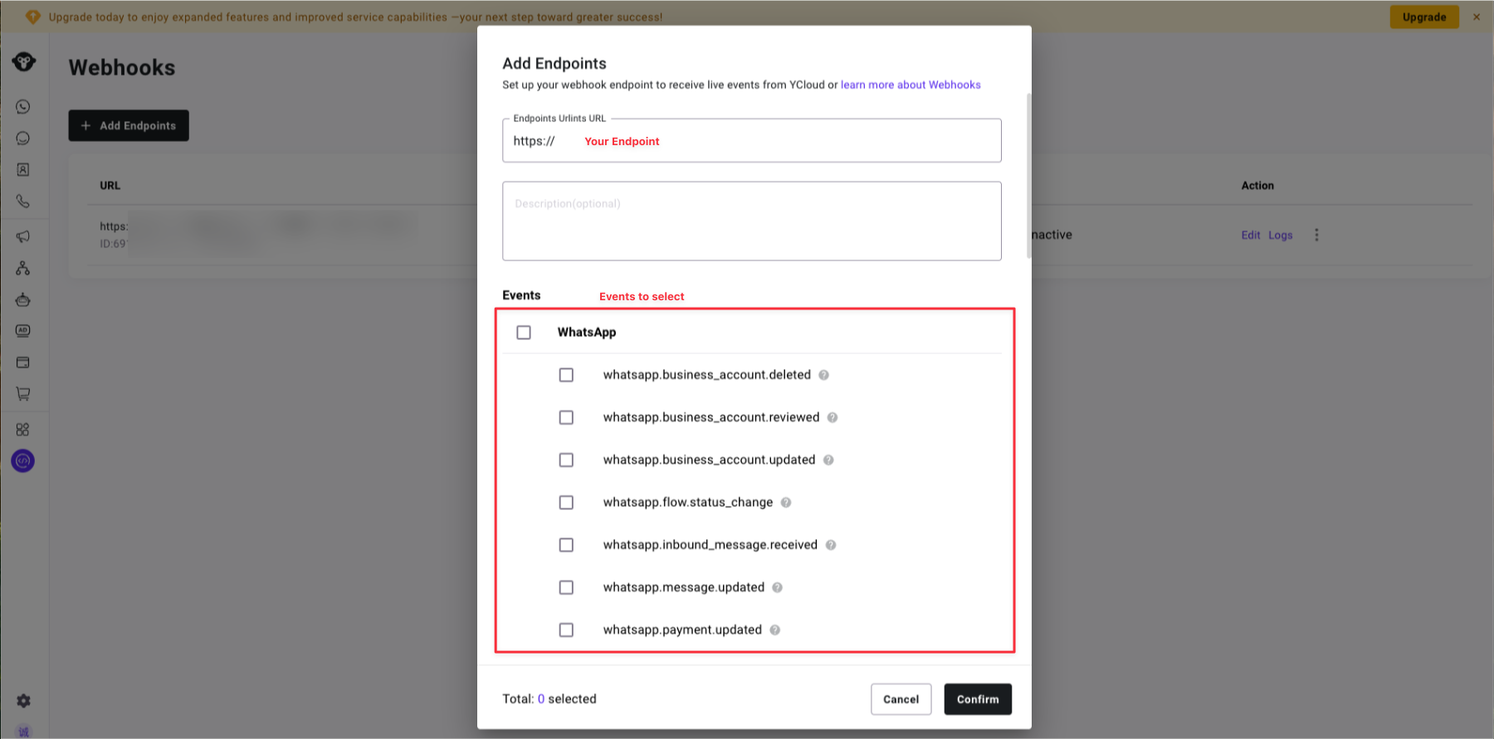The width and height of the screenshot is (1494, 739).
Task: Click the Endpoints URL input field
Action: tap(780, 141)
